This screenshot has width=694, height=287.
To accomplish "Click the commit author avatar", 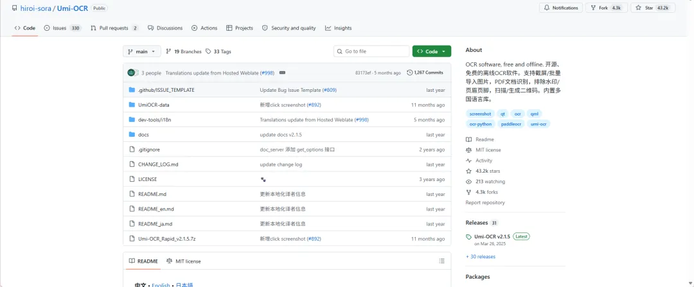I will (131, 73).
